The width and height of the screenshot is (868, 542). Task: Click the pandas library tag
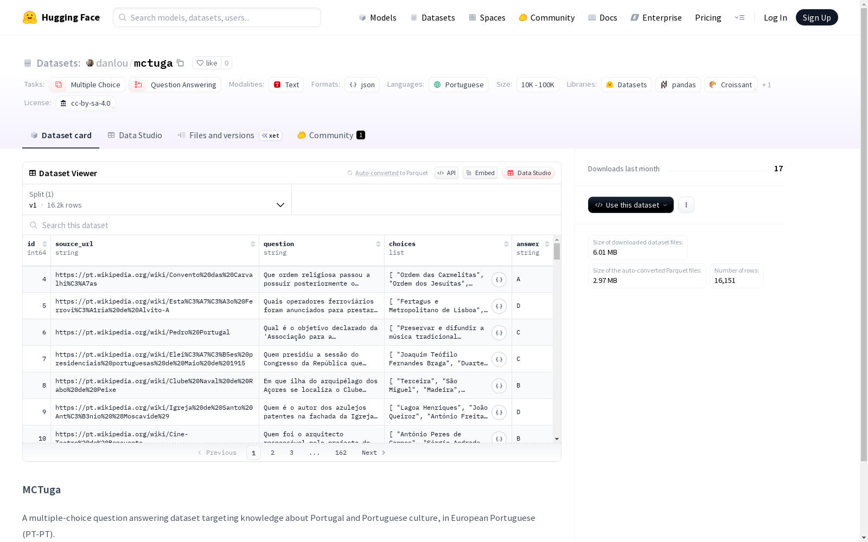coord(678,85)
